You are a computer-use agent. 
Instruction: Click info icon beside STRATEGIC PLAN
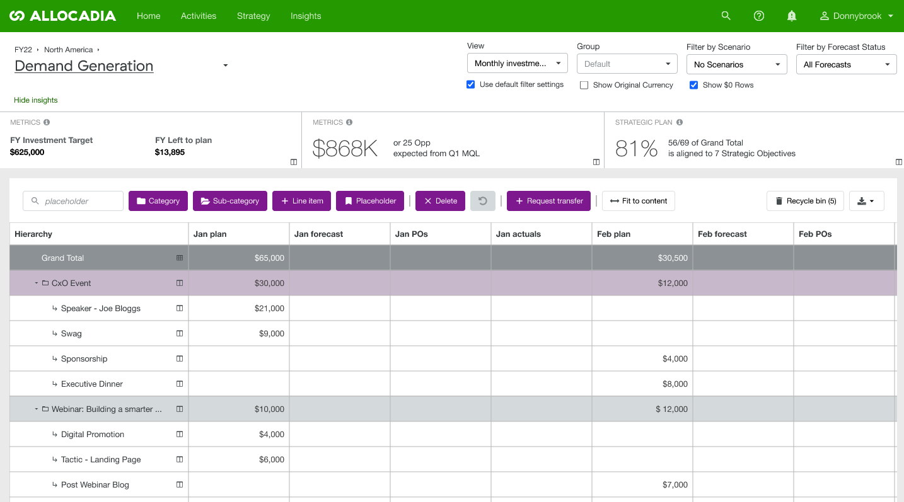coord(680,122)
